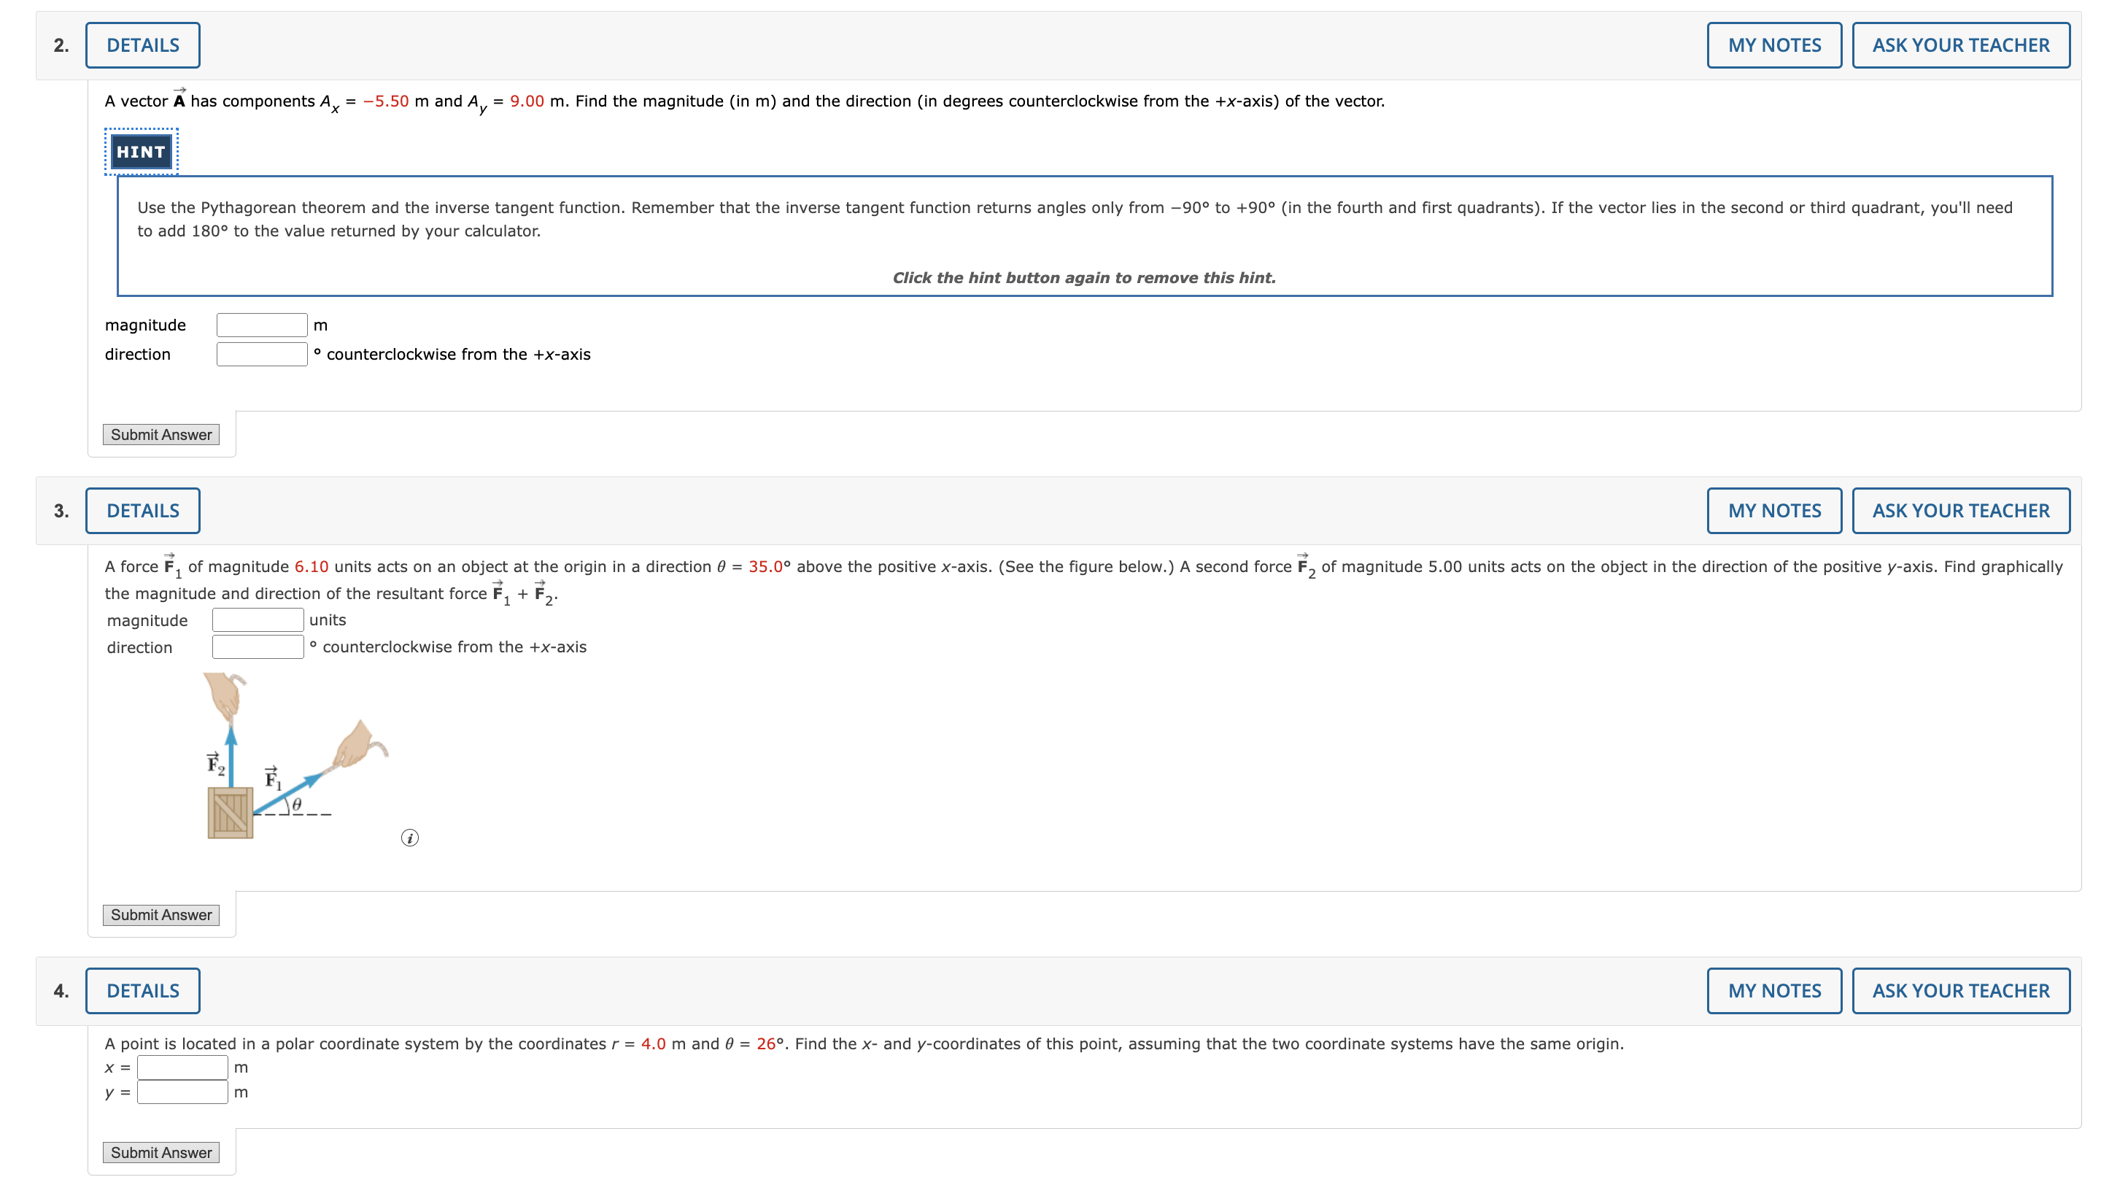The width and height of the screenshot is (2101, 1185).
Task: Click the info icon below the force figure
Action: click(409, 838)
